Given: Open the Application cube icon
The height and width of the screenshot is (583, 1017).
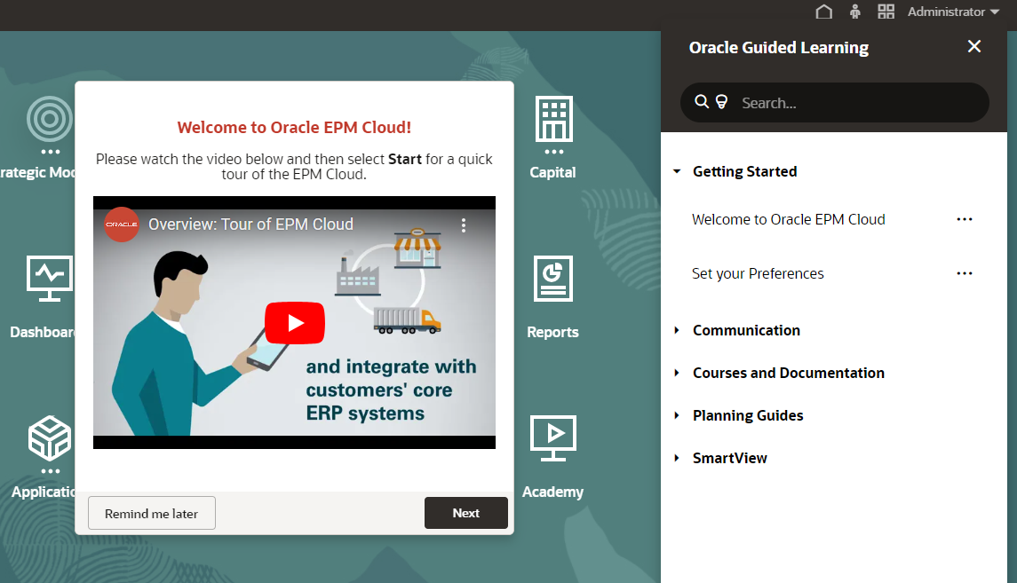Looking at the screenshot, I should [49, 438].
